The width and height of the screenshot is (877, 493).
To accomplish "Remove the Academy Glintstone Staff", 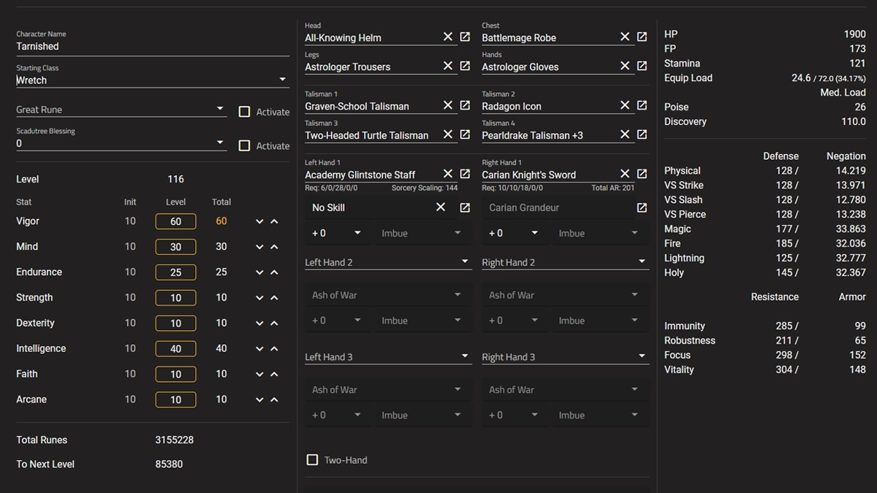I will pos(447,174).
